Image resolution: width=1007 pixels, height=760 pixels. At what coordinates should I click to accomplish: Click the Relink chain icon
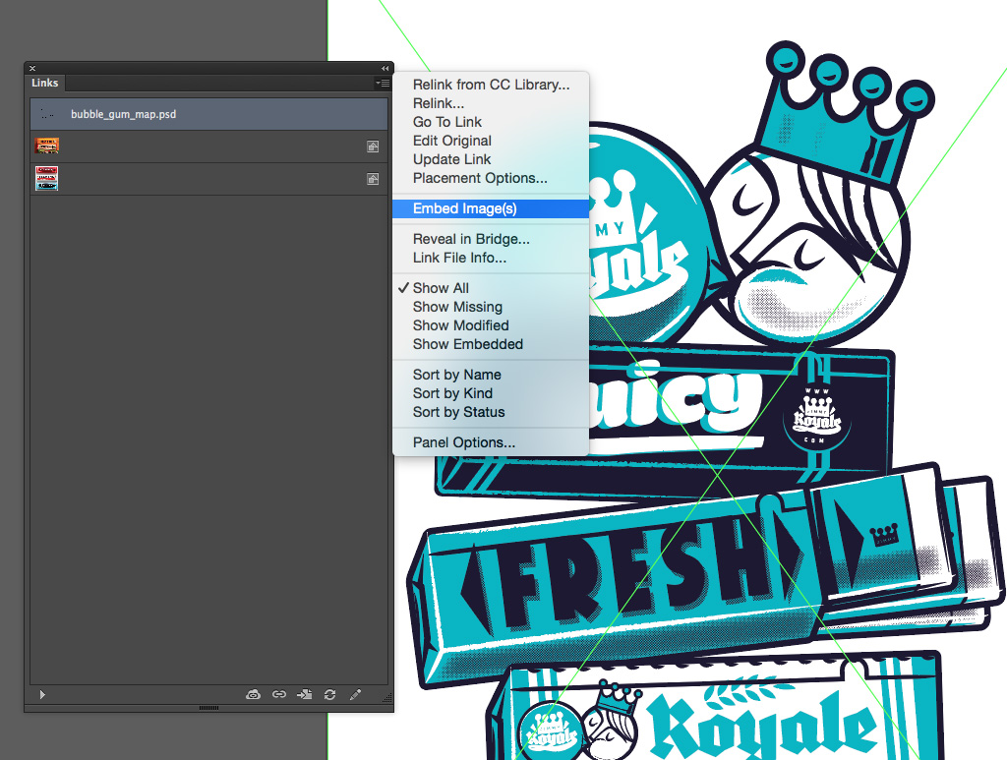click(279, 695)
